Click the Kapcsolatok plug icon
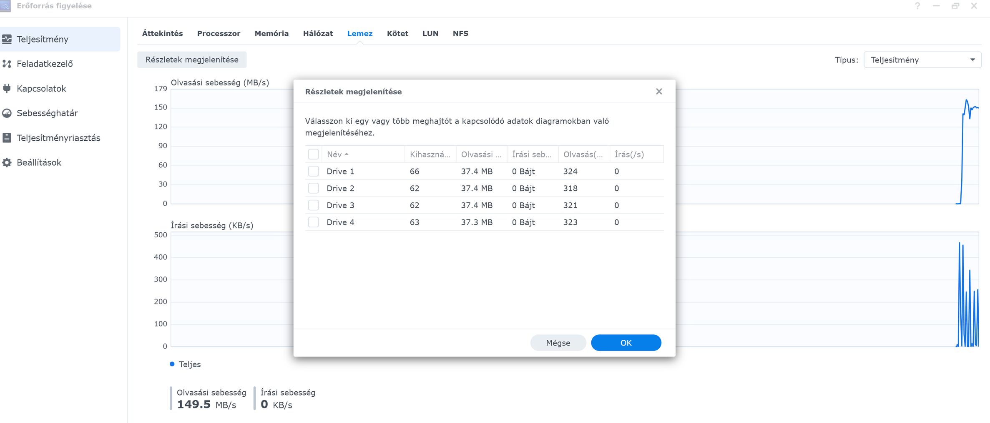Viewport: 990px width, 423px height. tap(7, 88)
